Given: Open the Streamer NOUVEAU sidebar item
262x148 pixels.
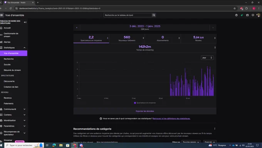Looking at the screenshot, I should click(x=13, y=140).
